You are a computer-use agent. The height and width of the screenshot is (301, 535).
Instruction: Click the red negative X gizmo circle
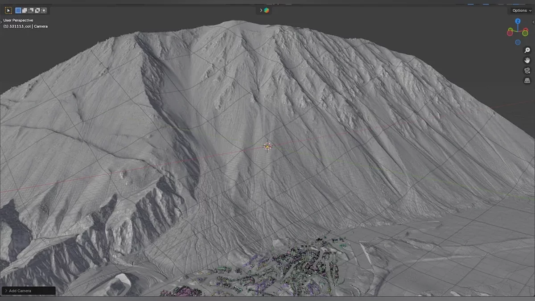pos(510,33)
